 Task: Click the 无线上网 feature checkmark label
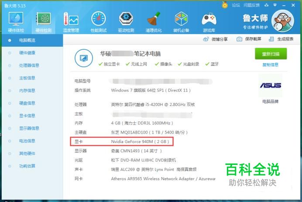click(x=136, y=64)
